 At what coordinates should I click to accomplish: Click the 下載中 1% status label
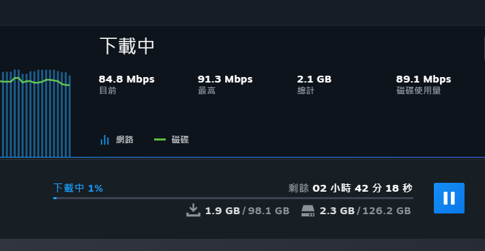[78, 188]
